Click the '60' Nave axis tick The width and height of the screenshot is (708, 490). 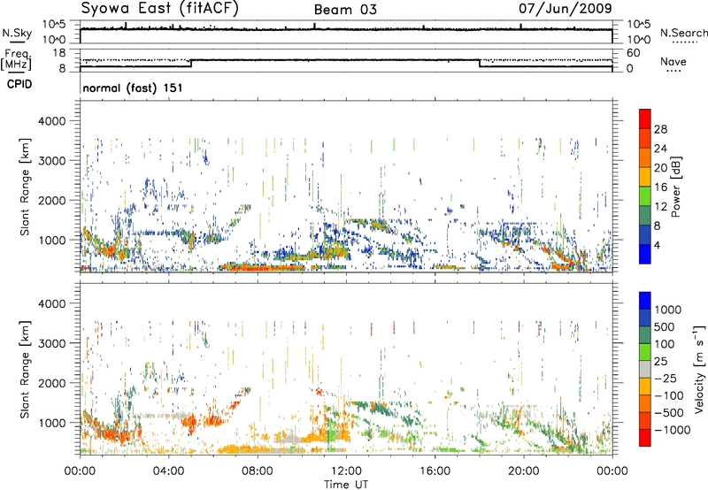(633, 53)
